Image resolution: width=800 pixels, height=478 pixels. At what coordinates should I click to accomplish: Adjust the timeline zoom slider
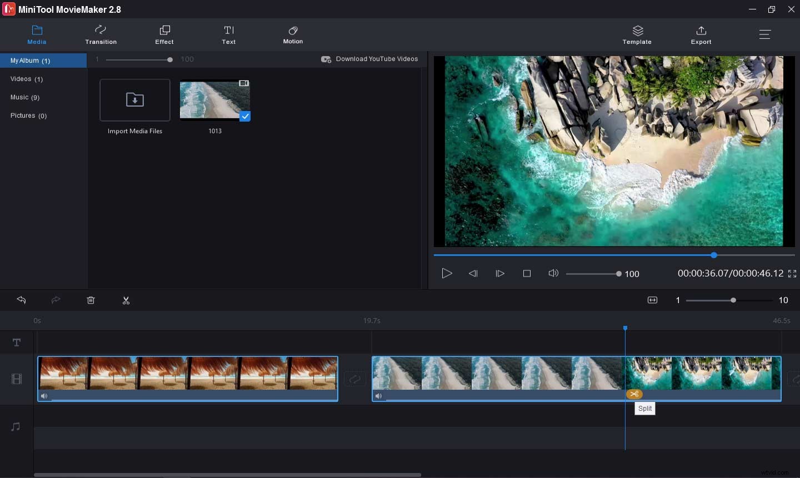(732, 300)
